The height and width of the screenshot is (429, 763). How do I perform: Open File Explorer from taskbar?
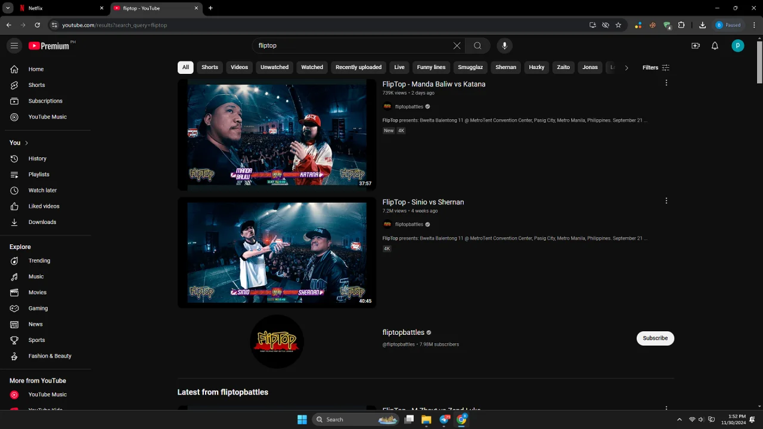[x=426, y=419]
